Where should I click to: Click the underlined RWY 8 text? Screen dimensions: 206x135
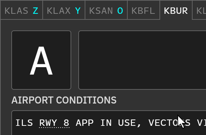coord(54,123)
